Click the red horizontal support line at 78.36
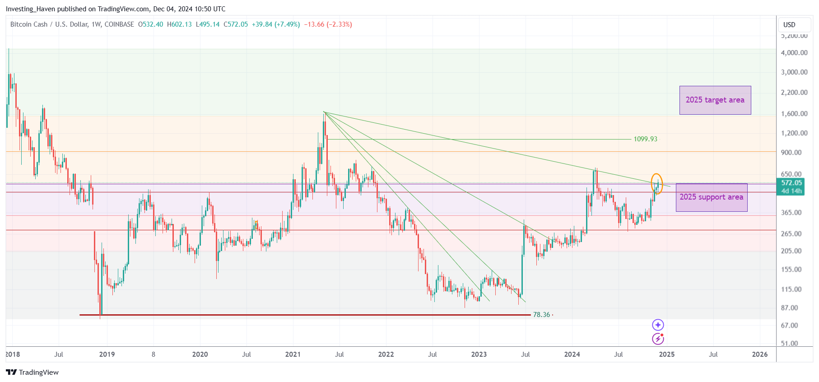Image resolution: width=819 pixels, height=382 pixels. [x=305, y=315]
